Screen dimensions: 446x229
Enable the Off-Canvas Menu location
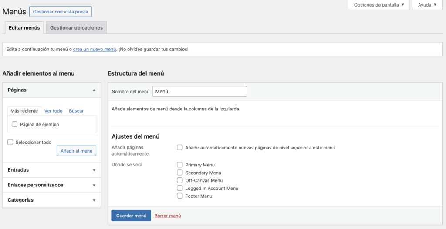click(x=180, y=180)
